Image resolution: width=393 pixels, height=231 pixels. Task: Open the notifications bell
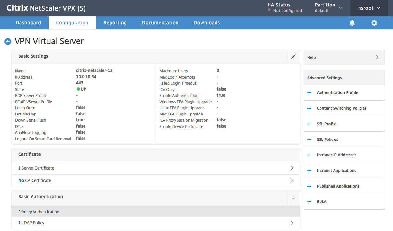point(352,23)
